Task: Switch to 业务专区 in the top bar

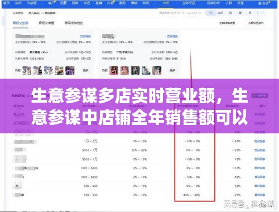Action: coord(189,3)
